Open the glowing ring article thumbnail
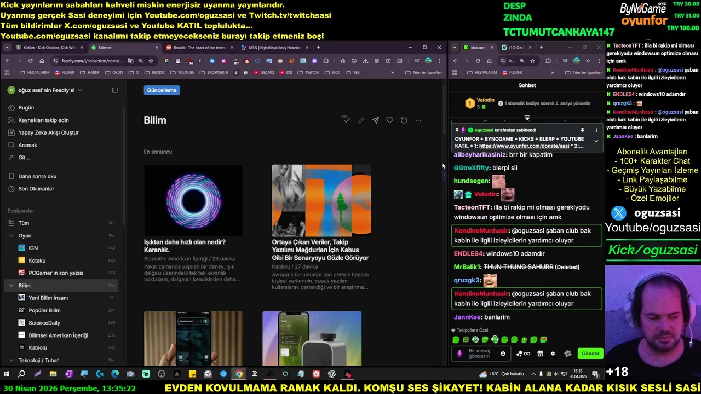The width and height of the screenshot is (701, 394). (x=193, y=200)
